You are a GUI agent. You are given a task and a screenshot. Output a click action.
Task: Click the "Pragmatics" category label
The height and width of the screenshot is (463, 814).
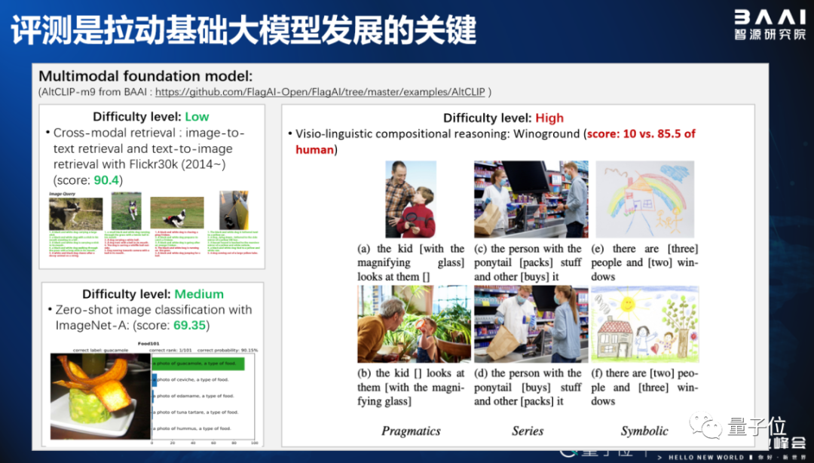pyautogui.click(x=411, y=431)
